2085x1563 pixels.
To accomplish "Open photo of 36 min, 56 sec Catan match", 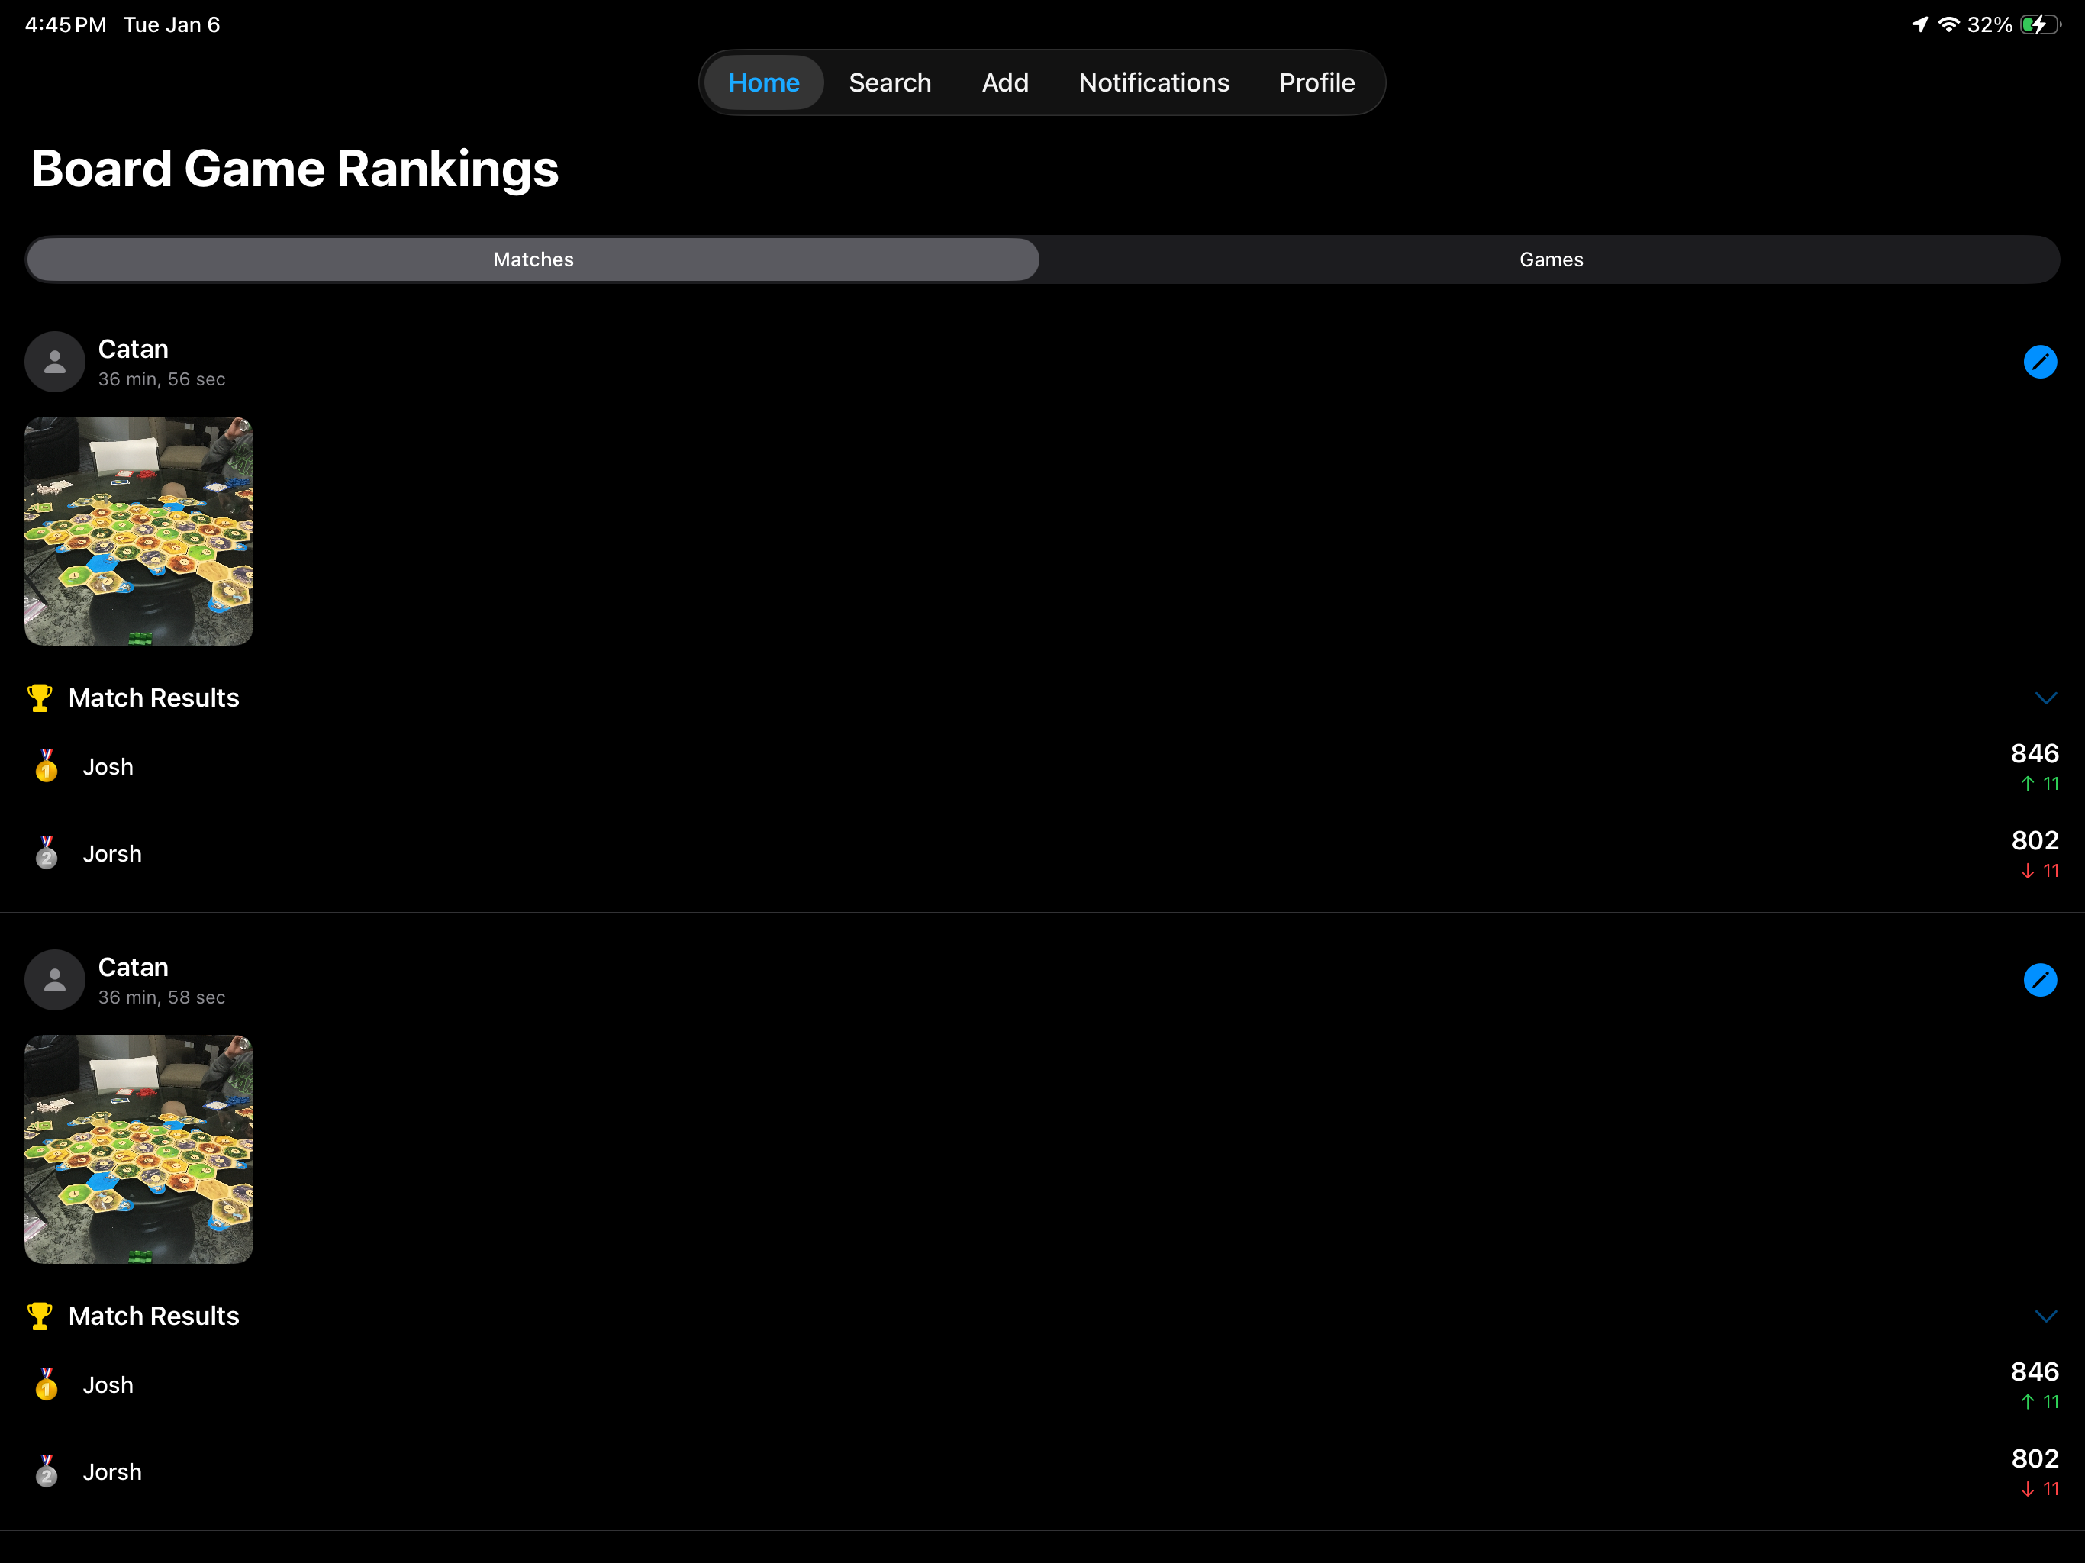I will (x=139, y=532).
